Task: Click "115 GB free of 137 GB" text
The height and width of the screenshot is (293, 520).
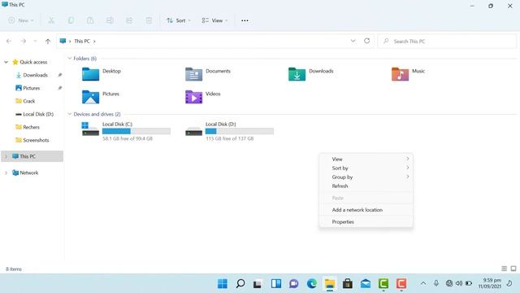Action: [x=229, y=138]
